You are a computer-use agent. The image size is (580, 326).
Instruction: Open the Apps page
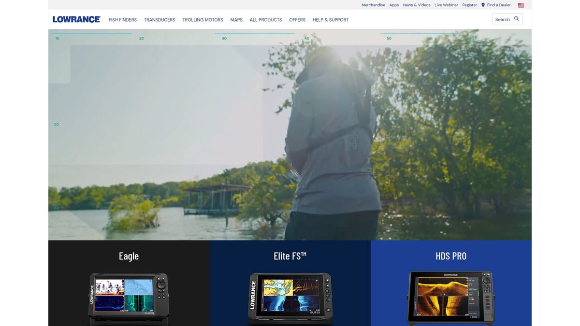click(394, 5)
